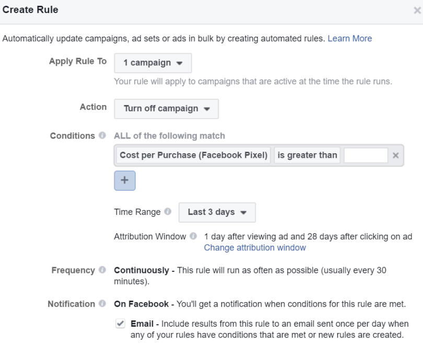Select the Cost per Purchase metric field

(193, 155)
